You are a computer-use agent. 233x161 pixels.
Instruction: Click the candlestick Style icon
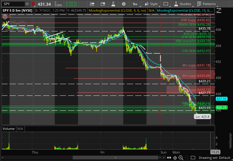[147, 4]
